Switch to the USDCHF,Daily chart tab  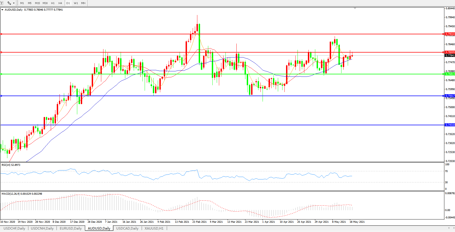point(14,228)
